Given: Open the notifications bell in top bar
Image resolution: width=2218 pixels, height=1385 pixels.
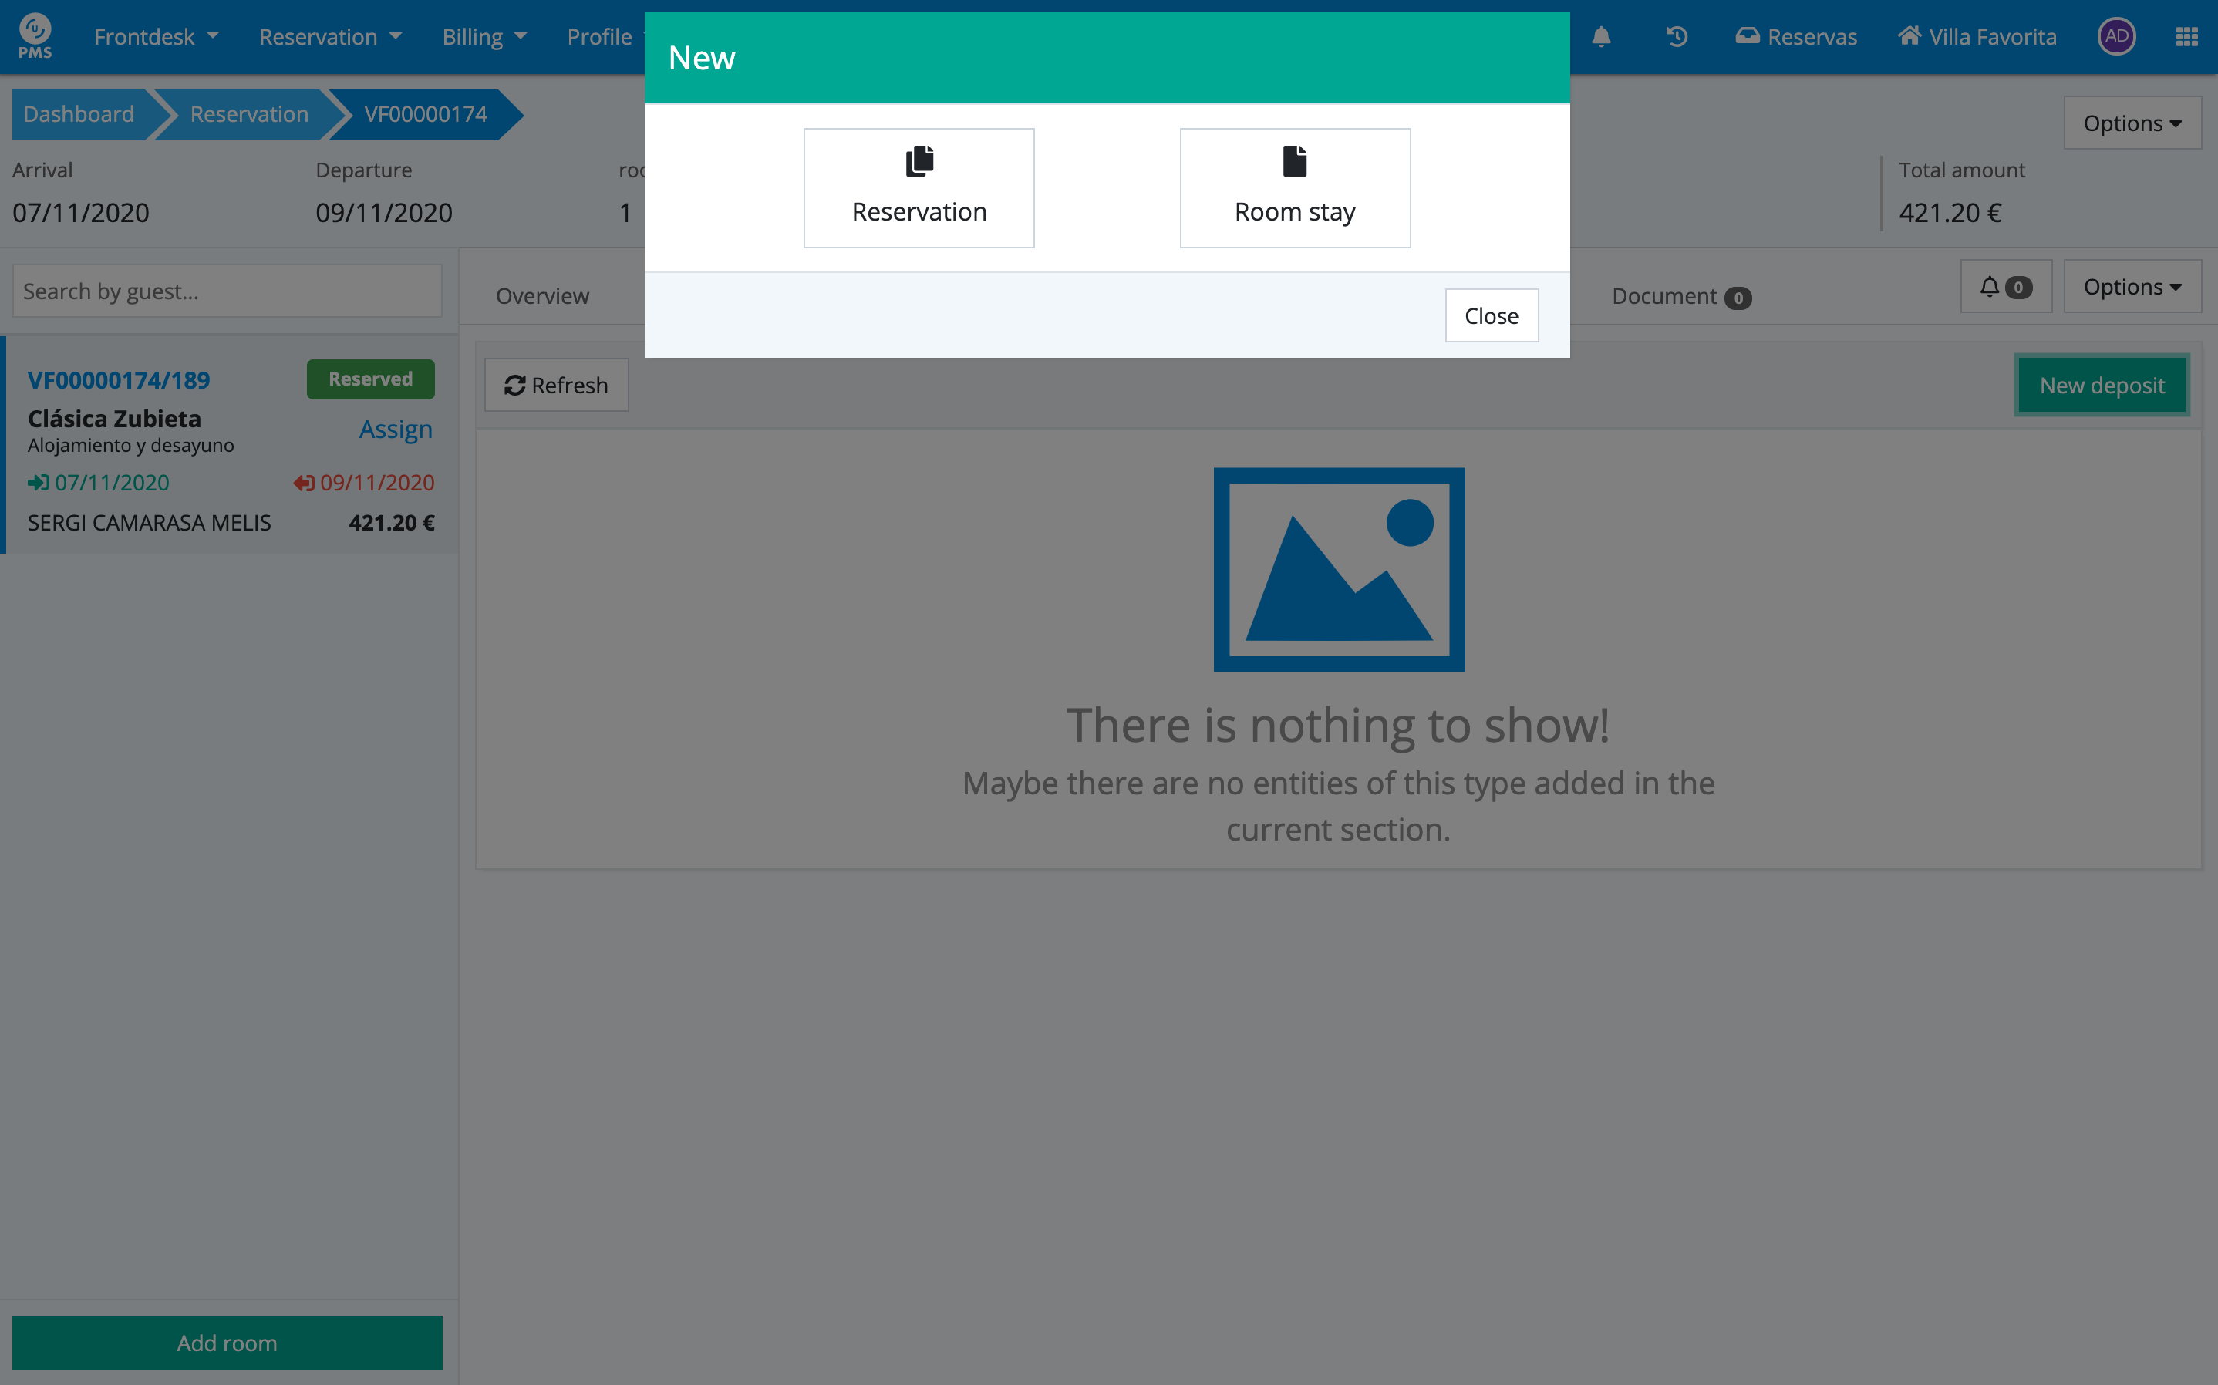Looking at the screenshot, I should 1601,37.
